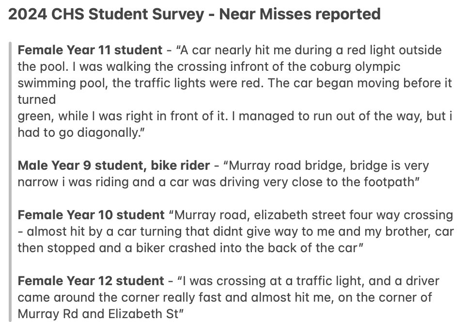The height and width of the screenshot is (322, 467).
Task: Click the 'Female Year 12 student' bold label
Action: pyautogui.click(x=91, y=281)
